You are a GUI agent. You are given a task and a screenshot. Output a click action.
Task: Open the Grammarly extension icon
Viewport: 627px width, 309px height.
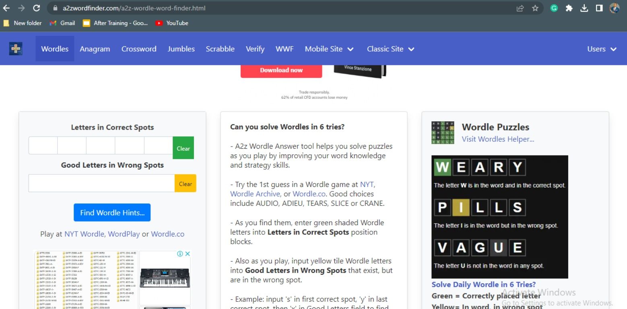point(554,8)
